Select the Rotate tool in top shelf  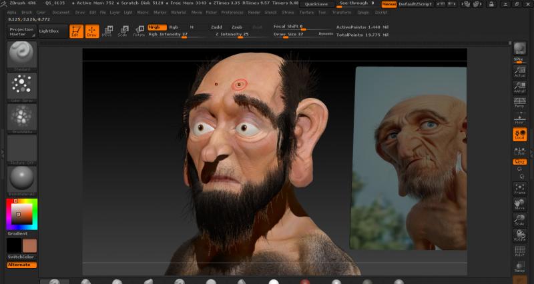click(139, 31)
